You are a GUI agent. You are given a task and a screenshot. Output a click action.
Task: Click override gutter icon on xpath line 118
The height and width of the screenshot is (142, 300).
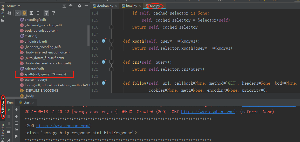[104, 41]
